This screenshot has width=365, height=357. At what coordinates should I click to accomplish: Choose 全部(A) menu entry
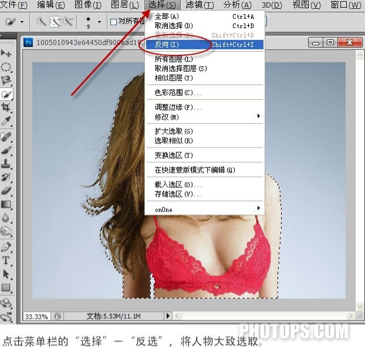tap(205, 16)
